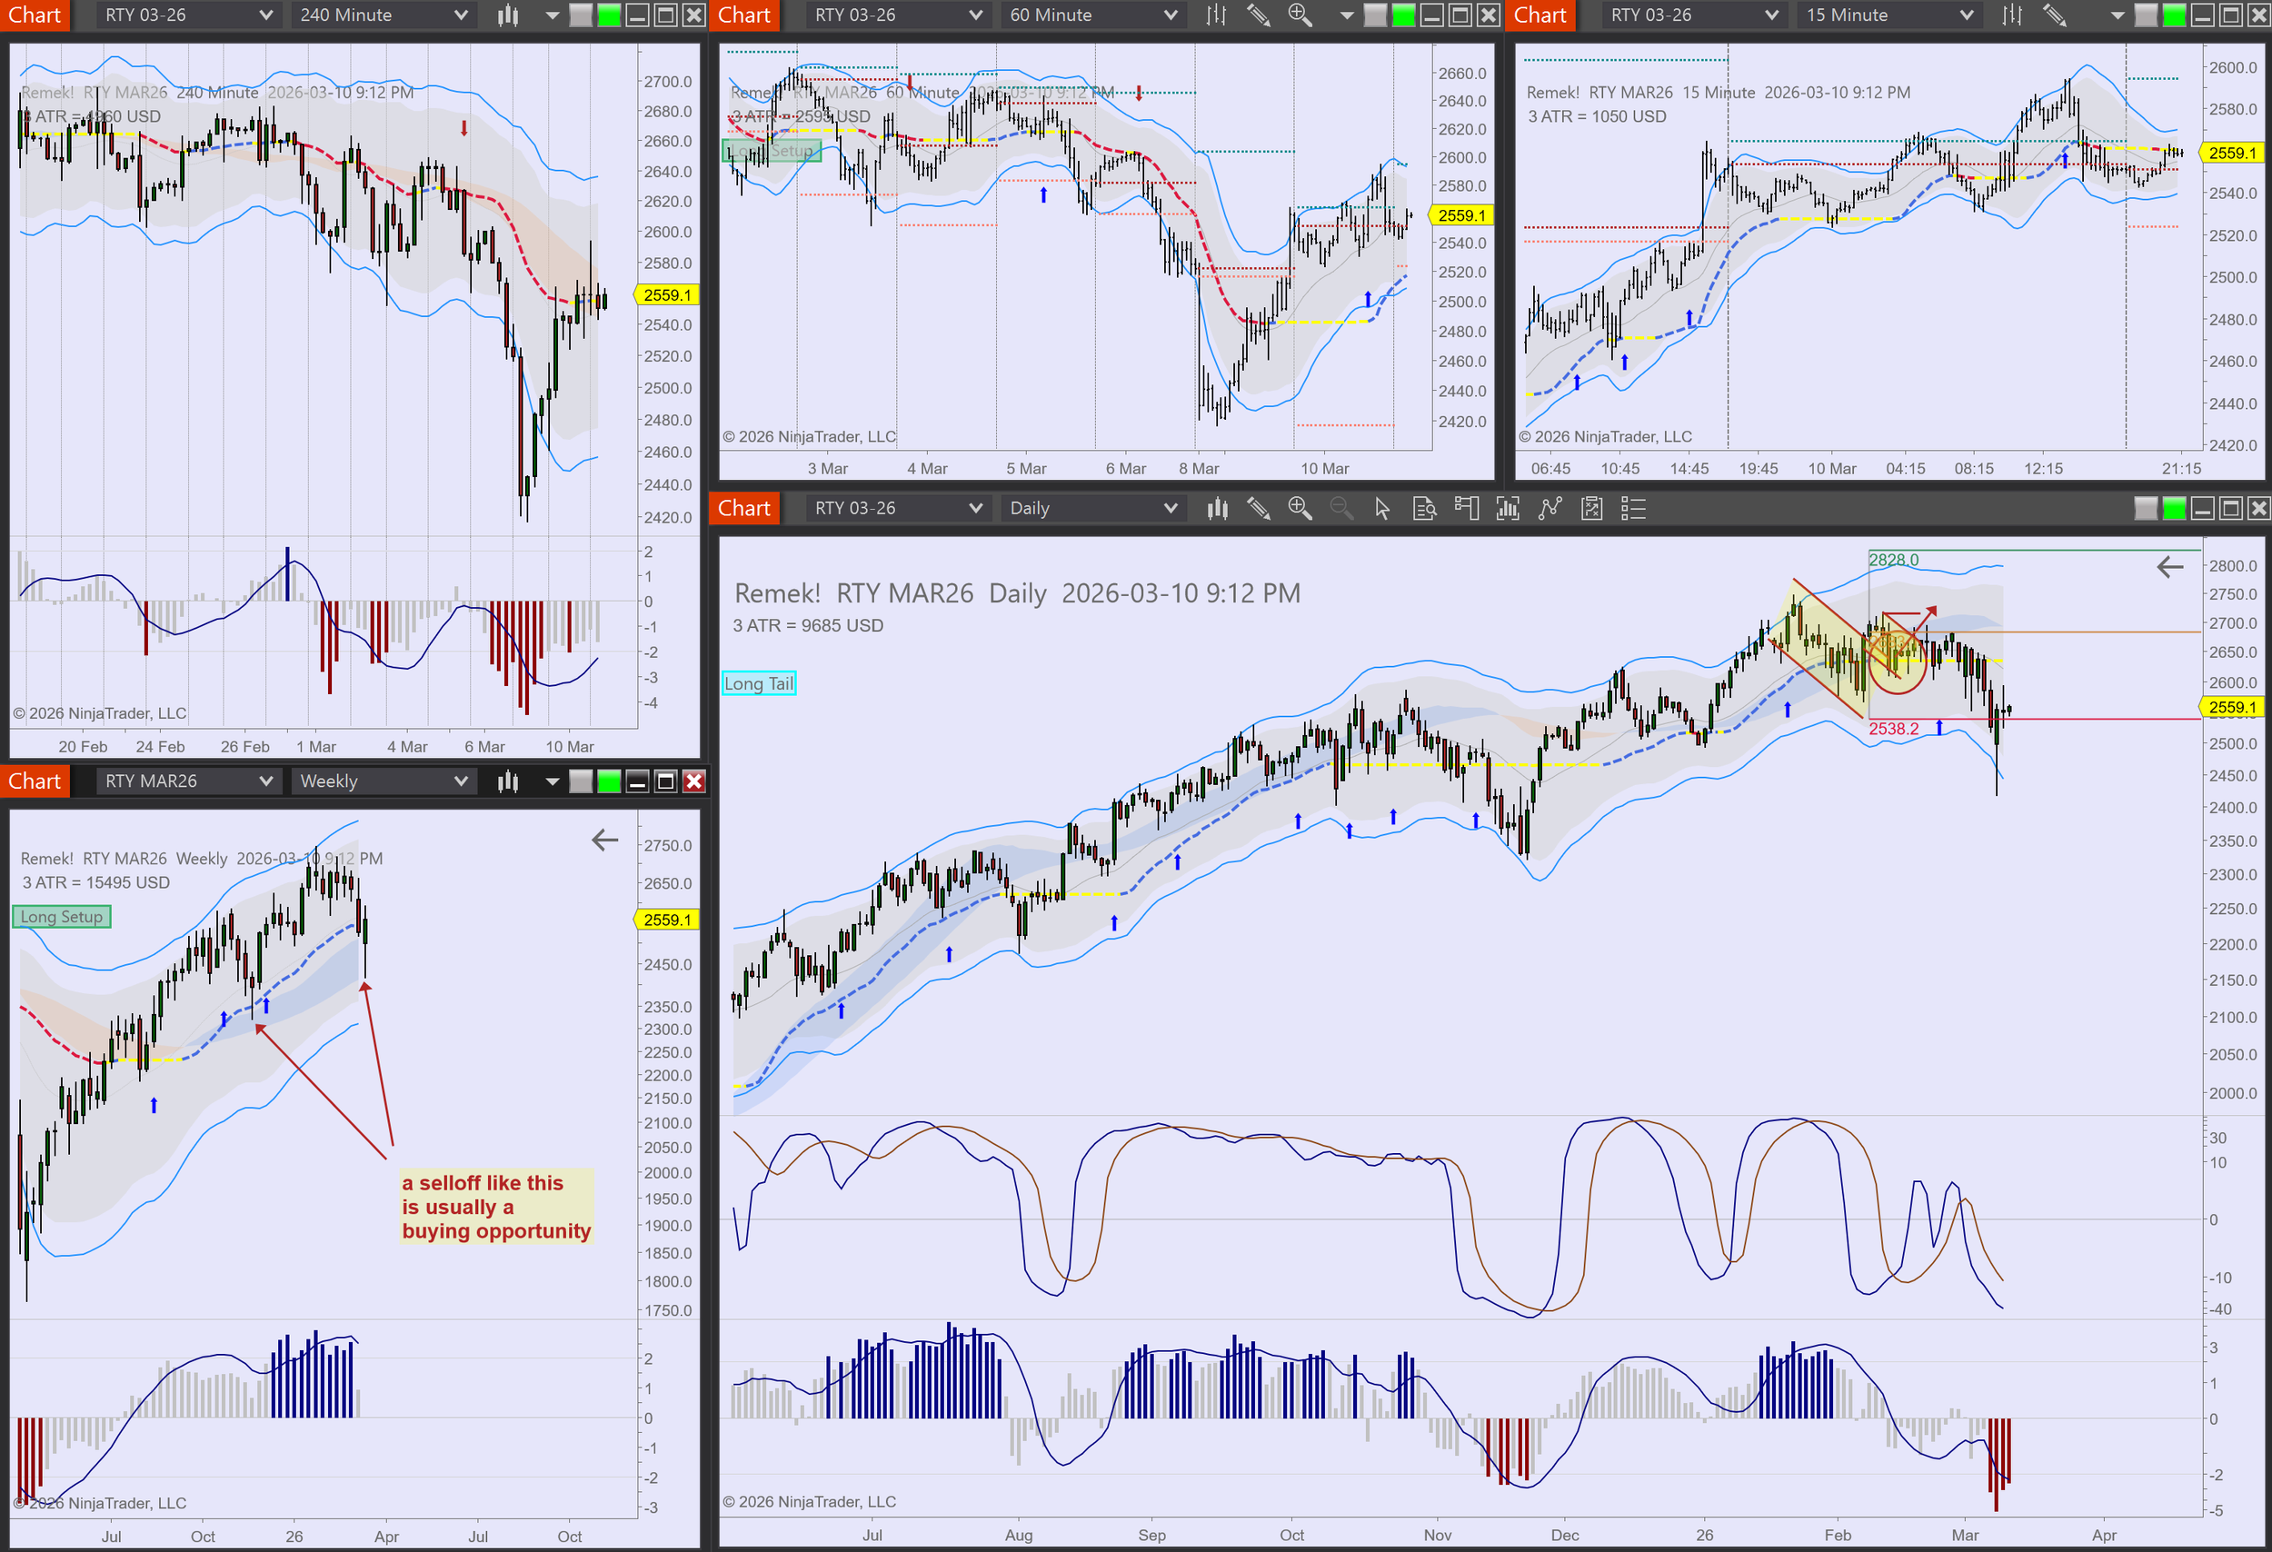Click return arrow on Daily chart
This screenshot has width=2272, height=1552.
[x=2169, y=567]
